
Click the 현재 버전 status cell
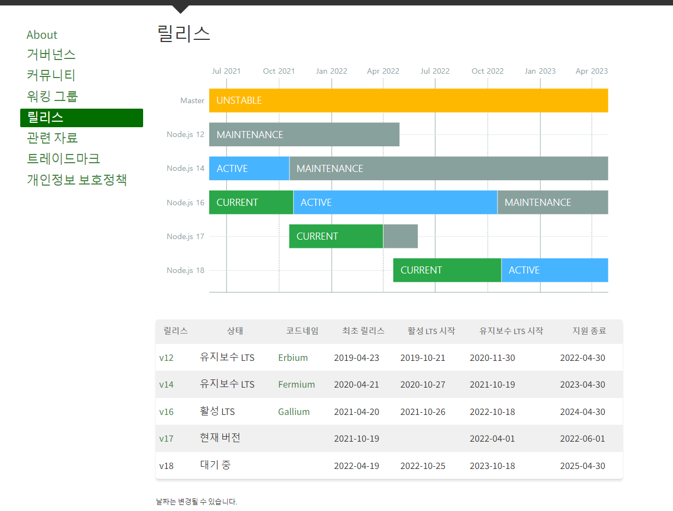tap(220, 438)
